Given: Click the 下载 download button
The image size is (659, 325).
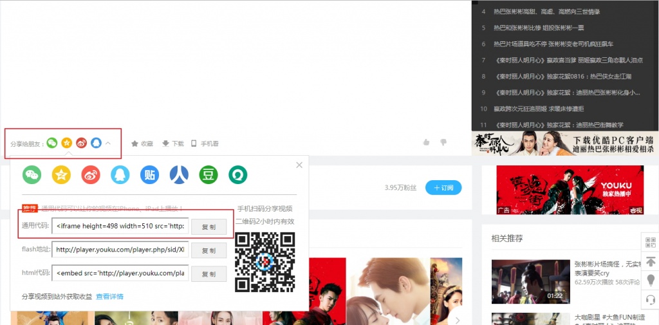Looking at the screenshot, I should [172, 144].
